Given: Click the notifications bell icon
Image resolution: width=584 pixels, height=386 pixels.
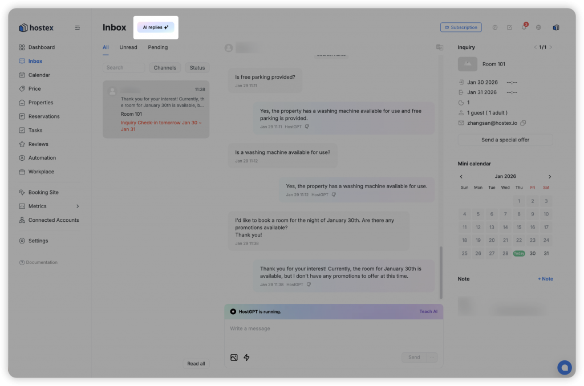Looking at the screenshot, I should (x=524, y=27).
